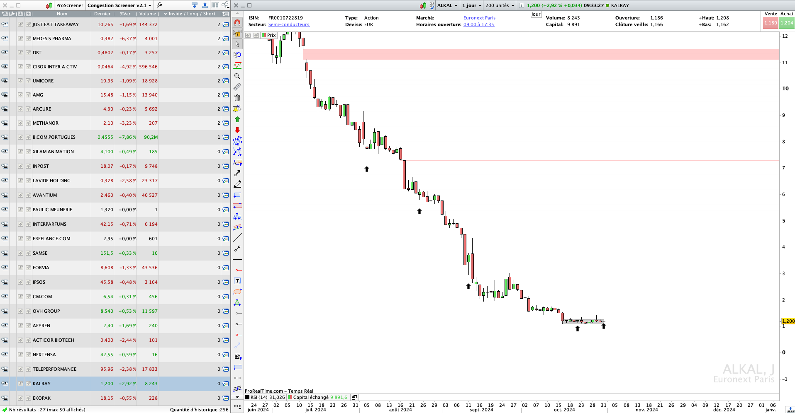The height and width of the screenshot is (413, 795).
Task: Click the up-arrow box beside IPSOS
Action: click(x=28, y=282)
